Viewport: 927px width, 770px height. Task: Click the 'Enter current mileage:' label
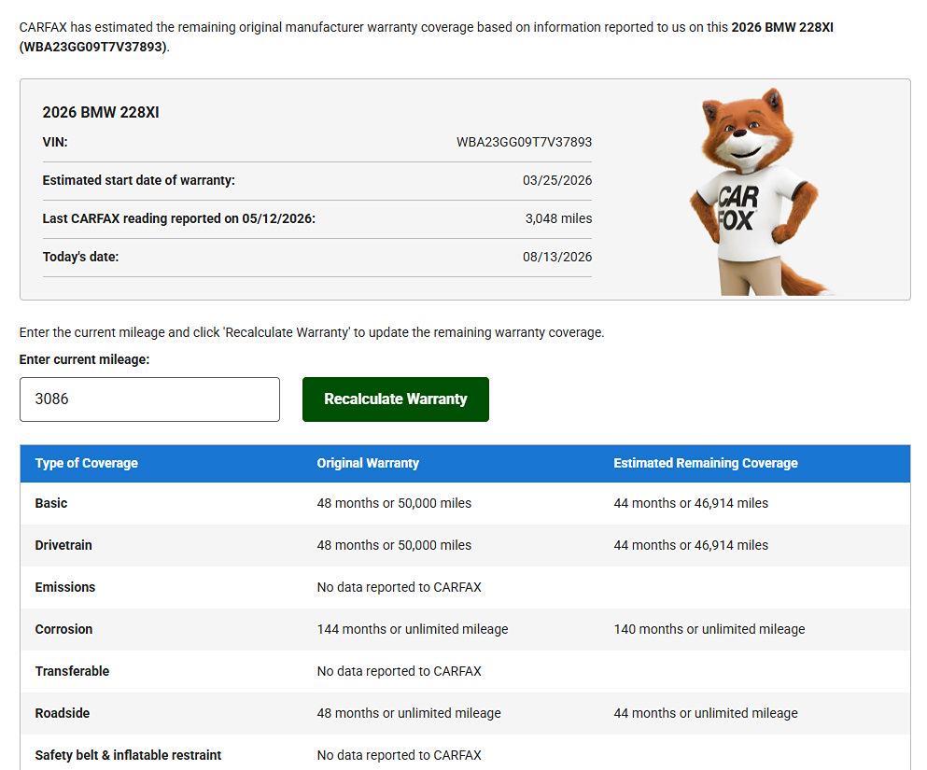coord(84,360)
